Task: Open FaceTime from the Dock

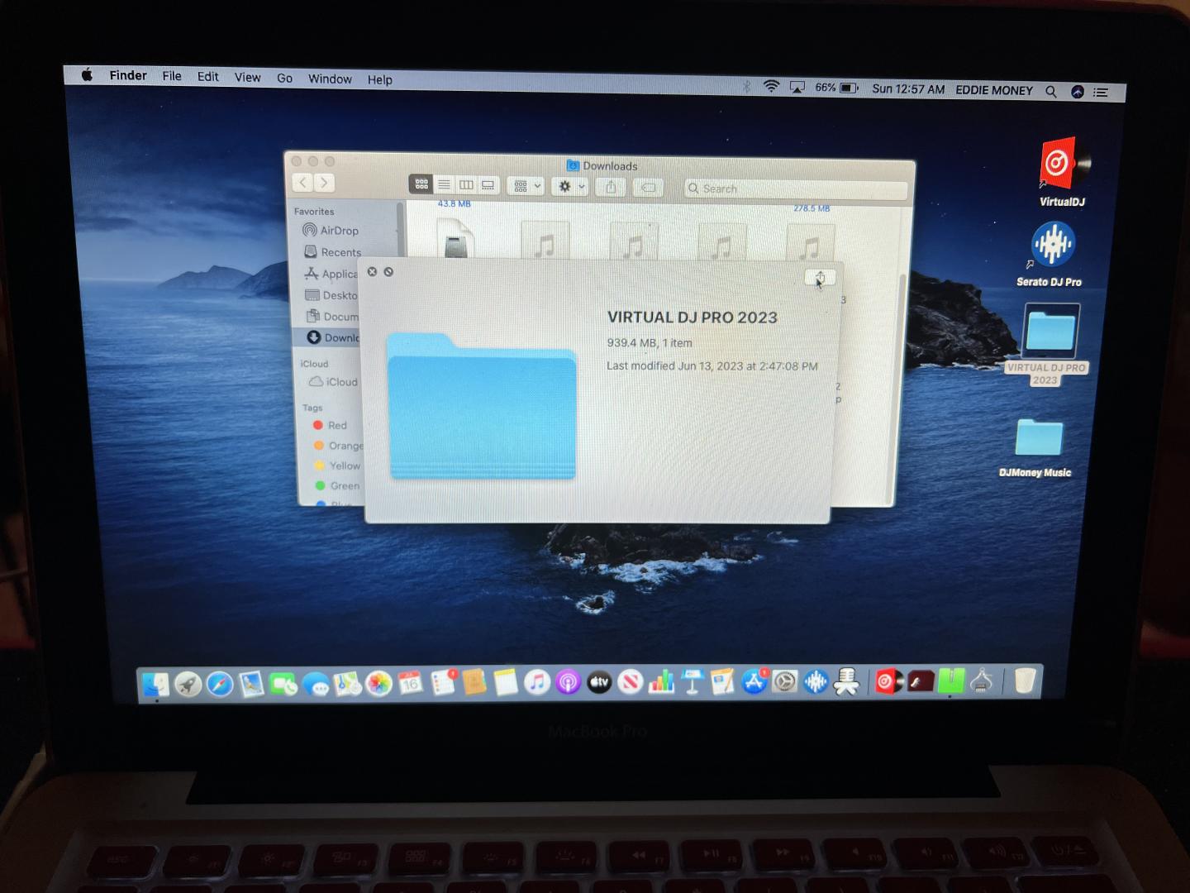Action: 283,685
